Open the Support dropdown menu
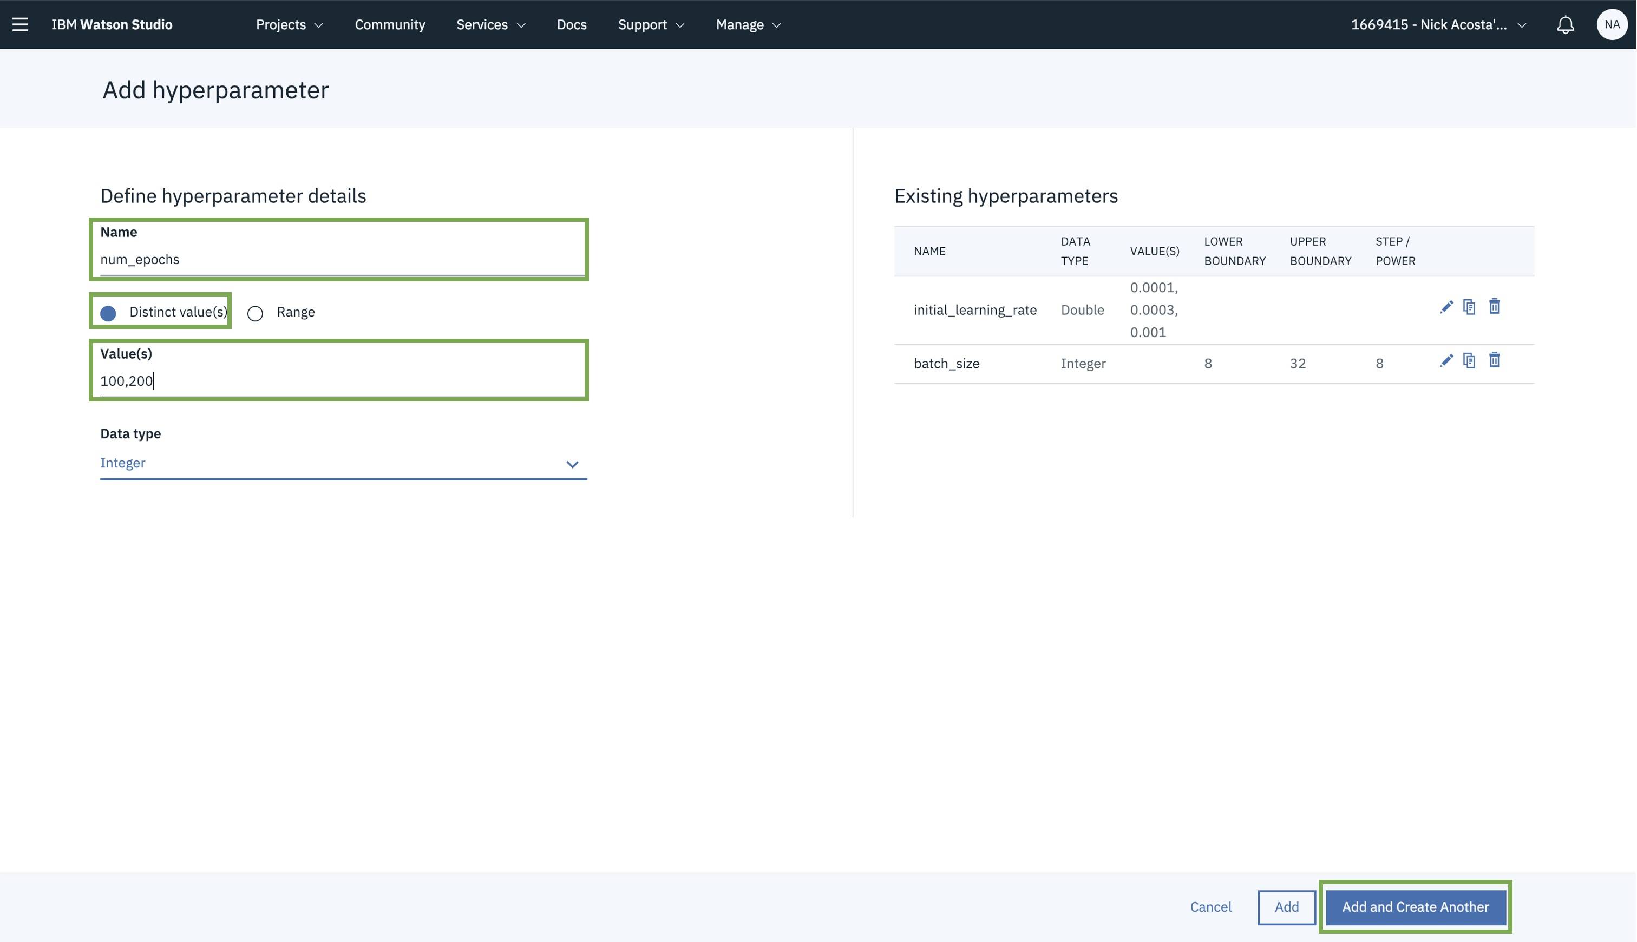This screenshot has width=1637, height=942. 651,24
